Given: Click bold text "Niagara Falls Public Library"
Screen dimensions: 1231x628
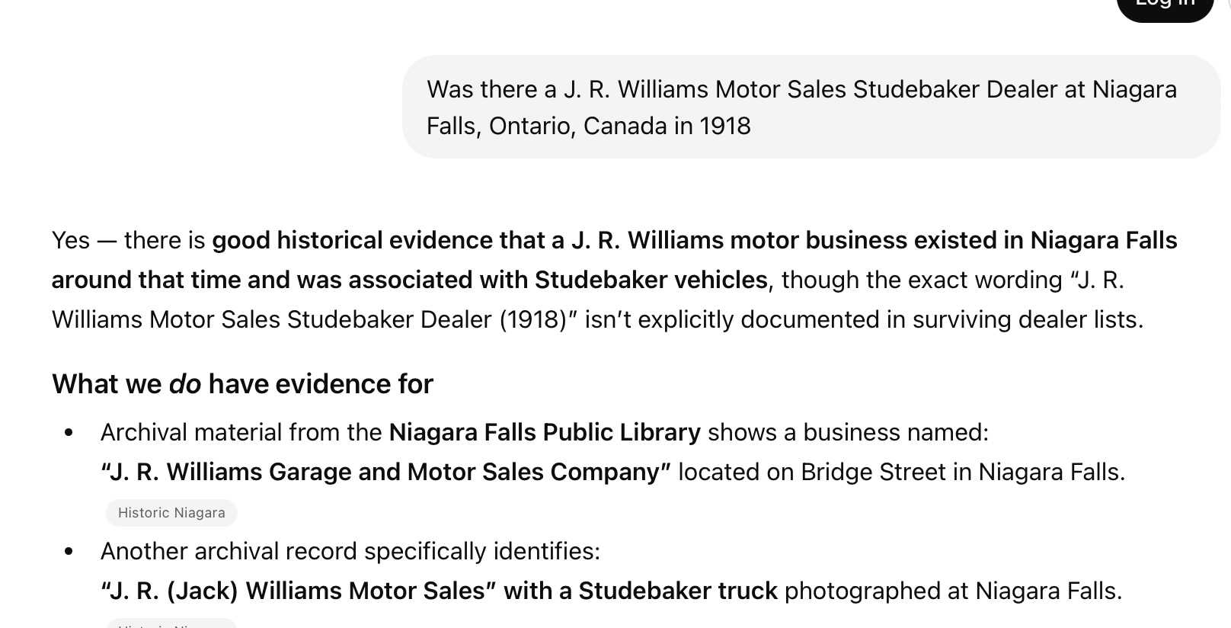Looking at the screenshot, I should tap(544, 432).
